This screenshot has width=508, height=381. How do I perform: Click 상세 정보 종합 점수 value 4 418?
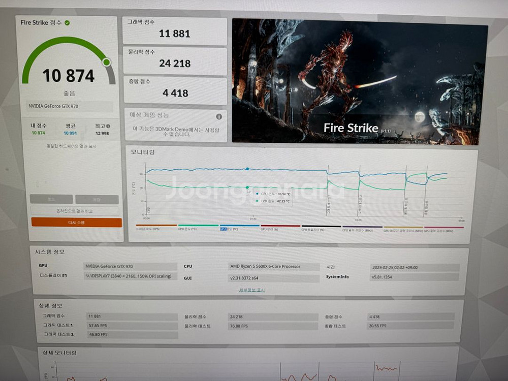[x=411, y=316]
